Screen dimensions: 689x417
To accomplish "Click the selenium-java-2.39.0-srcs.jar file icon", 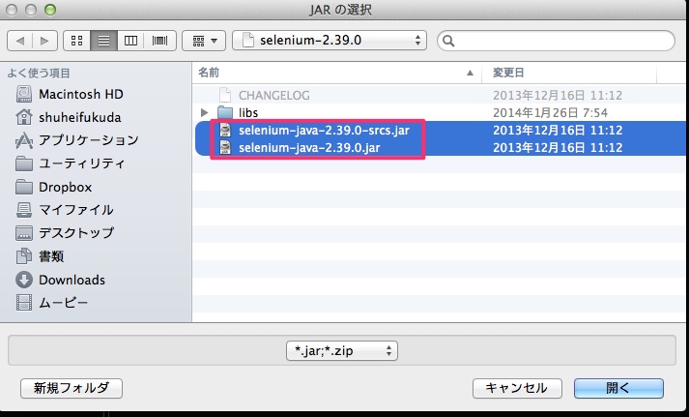I will click(225, 131).
